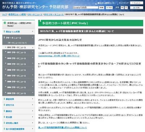Click the print button with printer icon
This screenshot has width=145, height=132.
click(x=136, y=8)
